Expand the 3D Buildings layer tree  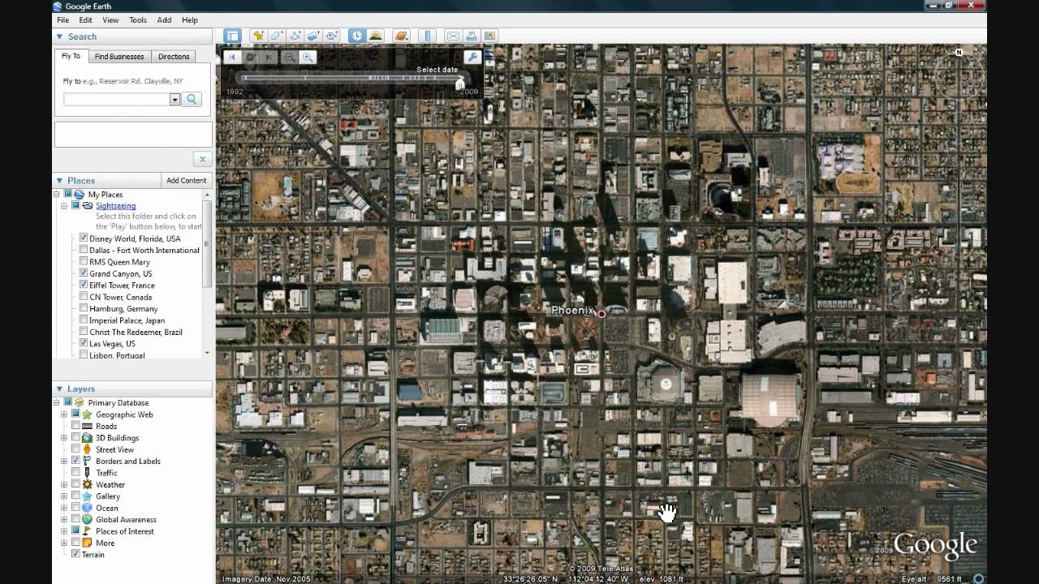[64, 438]
